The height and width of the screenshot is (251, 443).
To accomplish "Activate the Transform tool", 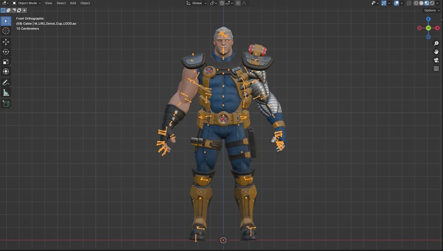I will (x=6, y=71).
